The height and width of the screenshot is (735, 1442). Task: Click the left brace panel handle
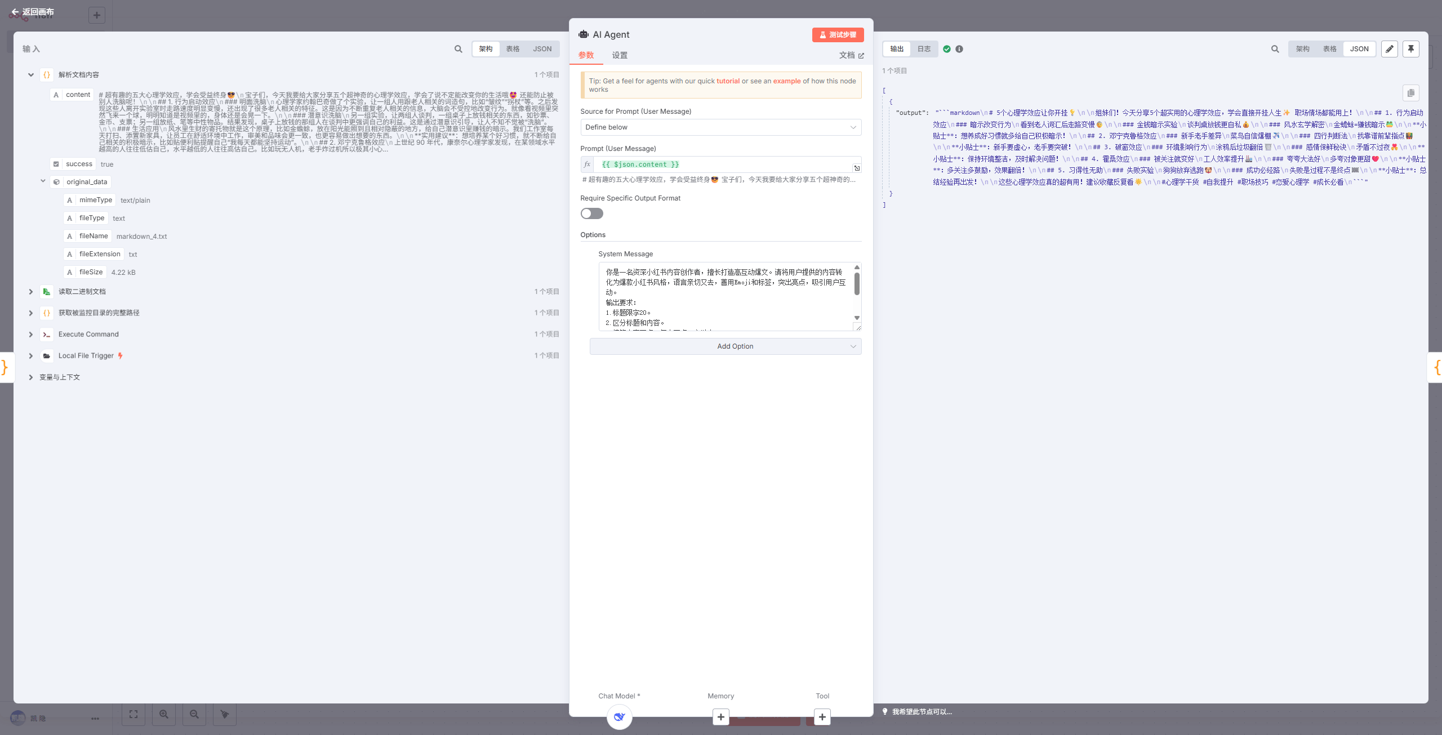coord(5,367)
